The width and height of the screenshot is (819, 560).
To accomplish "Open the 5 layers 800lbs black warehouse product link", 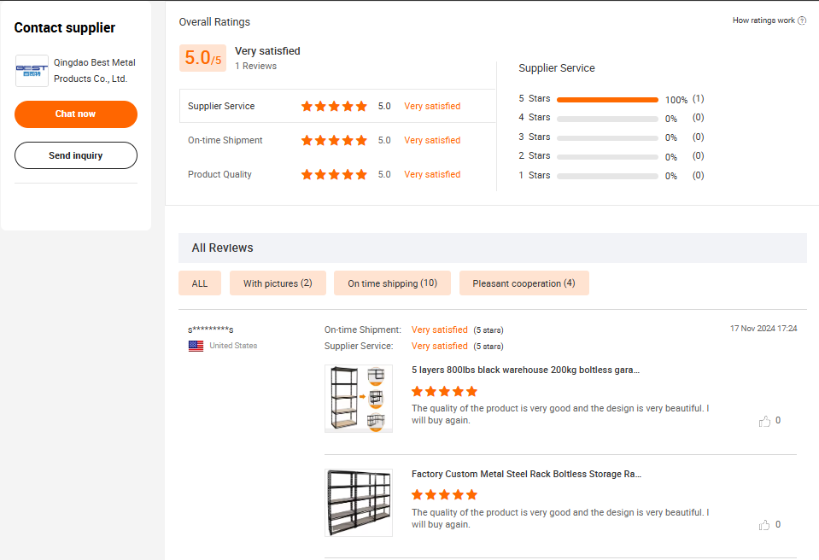I will pos(525,370).
